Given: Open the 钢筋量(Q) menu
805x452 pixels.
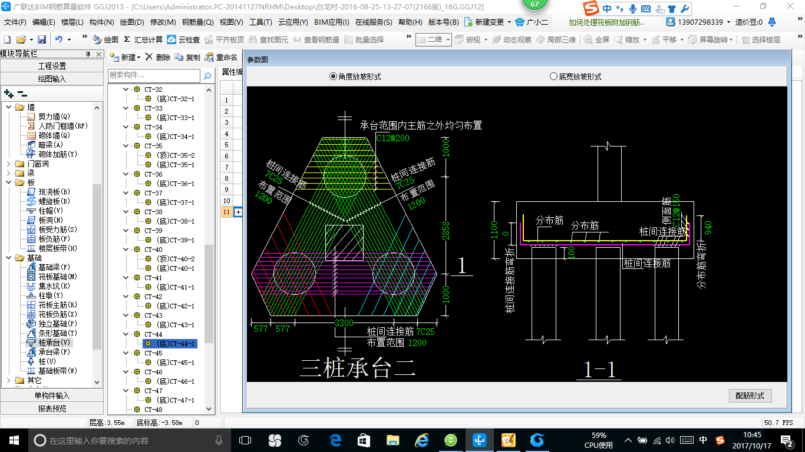Looking at the screenshot, I should 197,22.
